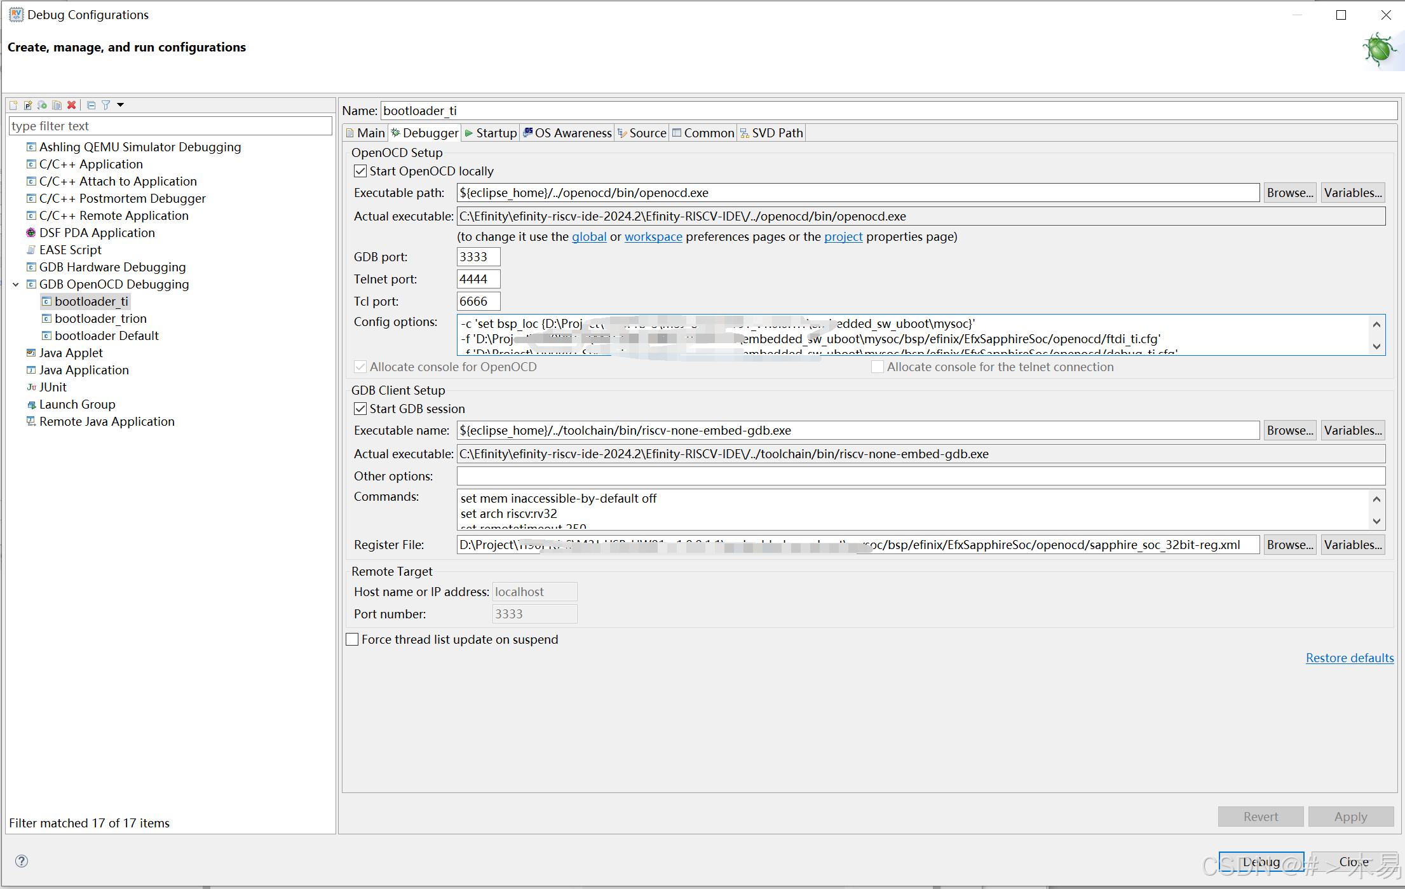This screenshot has height=889, width=1405.
Task: Click the GDB Hardware Debugging icon
Action: (x=31, y=267)
